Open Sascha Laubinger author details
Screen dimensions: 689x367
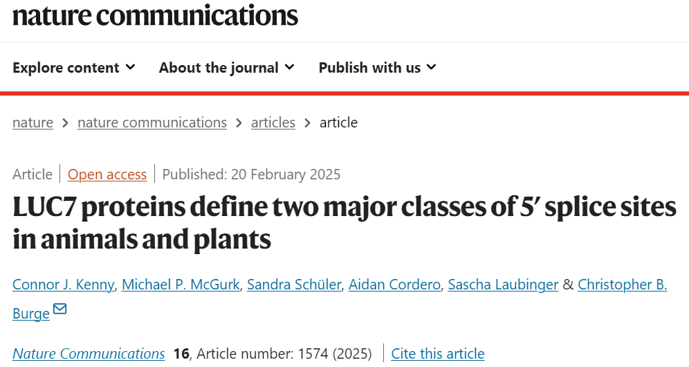click(x=503, y=285)
